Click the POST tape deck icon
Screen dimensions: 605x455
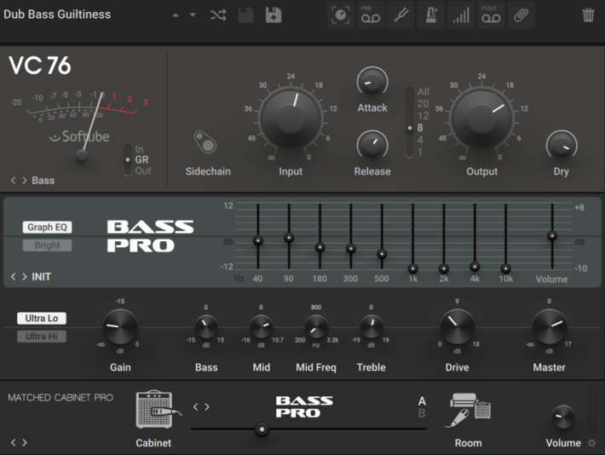(491, 15)
